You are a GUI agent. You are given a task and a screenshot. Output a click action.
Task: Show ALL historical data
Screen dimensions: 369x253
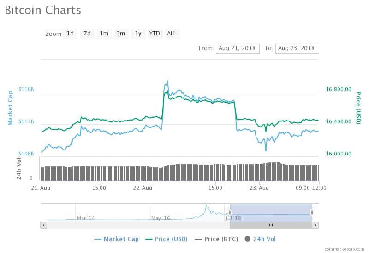(x=172, y=34)
